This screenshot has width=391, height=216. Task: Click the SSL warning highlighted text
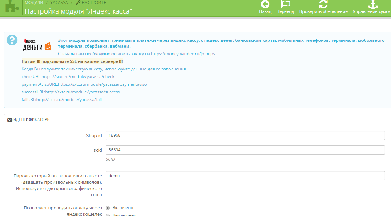pyautogui.click(x=72, y=61)
